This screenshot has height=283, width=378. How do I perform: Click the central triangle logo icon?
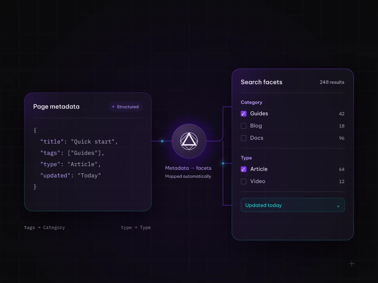(189, 141)
